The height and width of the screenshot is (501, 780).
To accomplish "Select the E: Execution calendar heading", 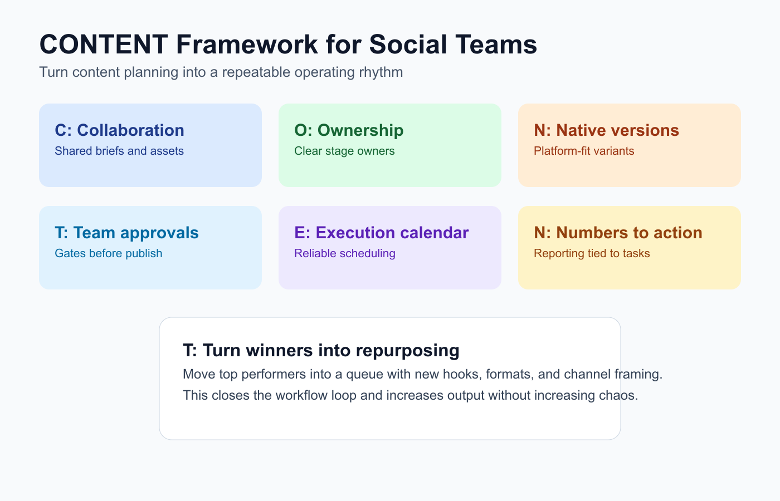I will [x=382, y=233].
